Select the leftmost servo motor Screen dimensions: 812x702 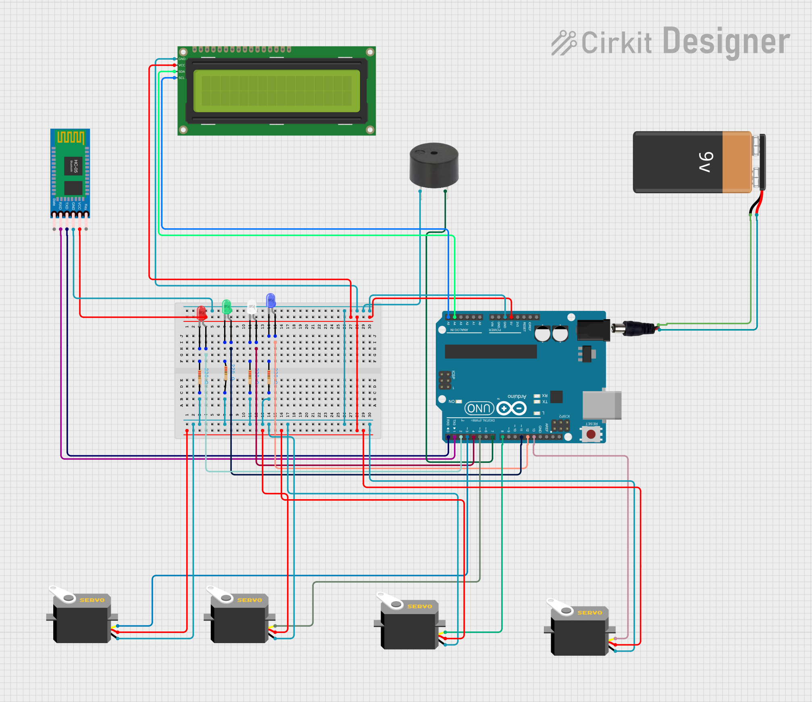click(x=83, y=615)
